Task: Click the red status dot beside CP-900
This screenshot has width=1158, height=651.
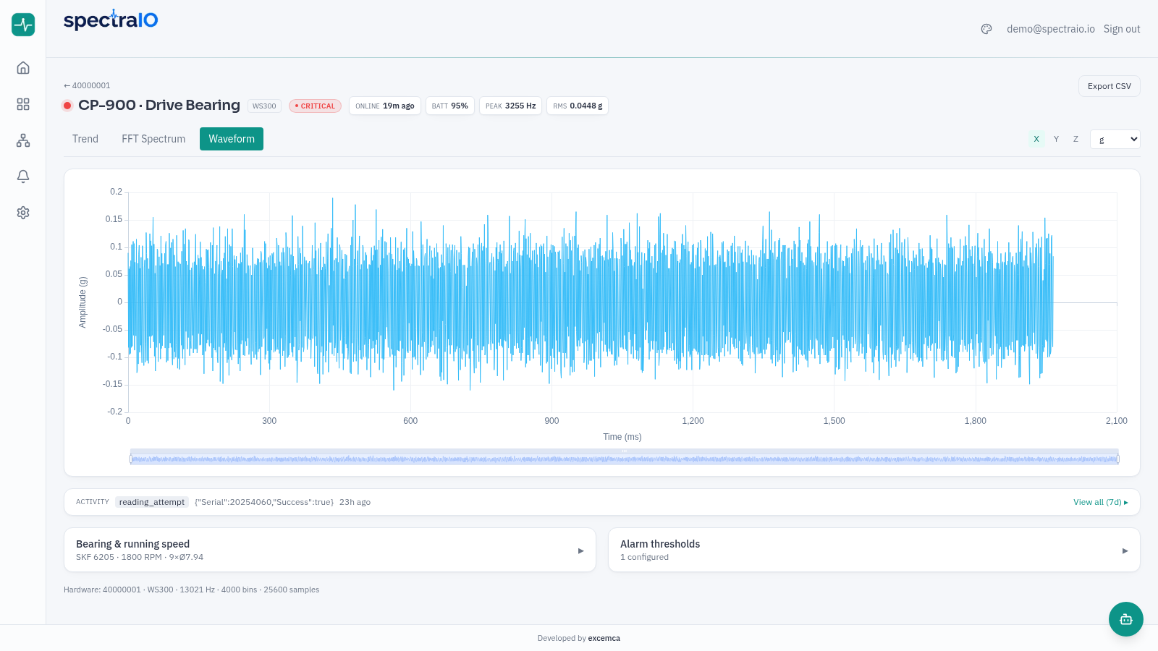Action: point(67,106)
